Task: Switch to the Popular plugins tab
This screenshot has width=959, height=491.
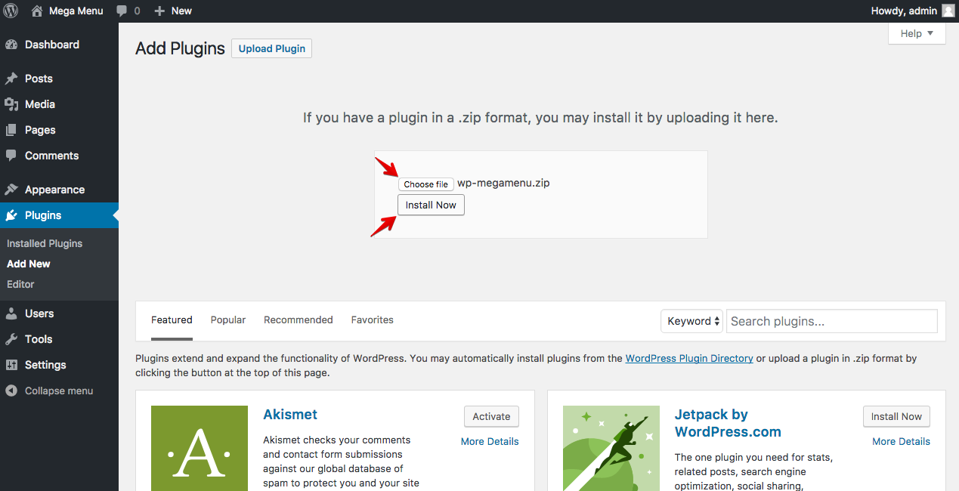Action: point(227,320)
